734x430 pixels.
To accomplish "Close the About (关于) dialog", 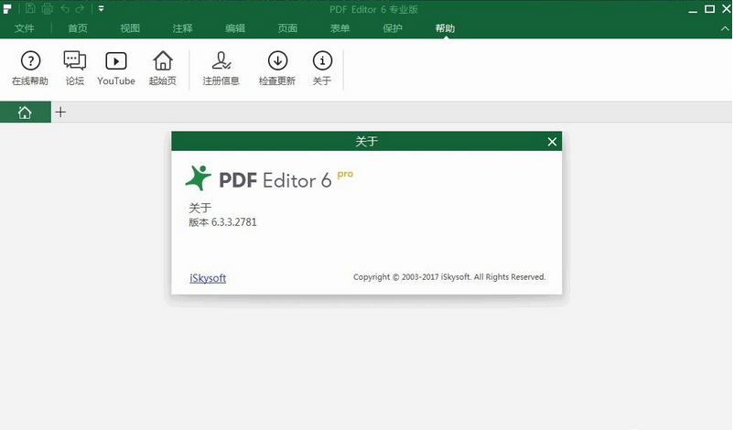I will click(552, 141).
